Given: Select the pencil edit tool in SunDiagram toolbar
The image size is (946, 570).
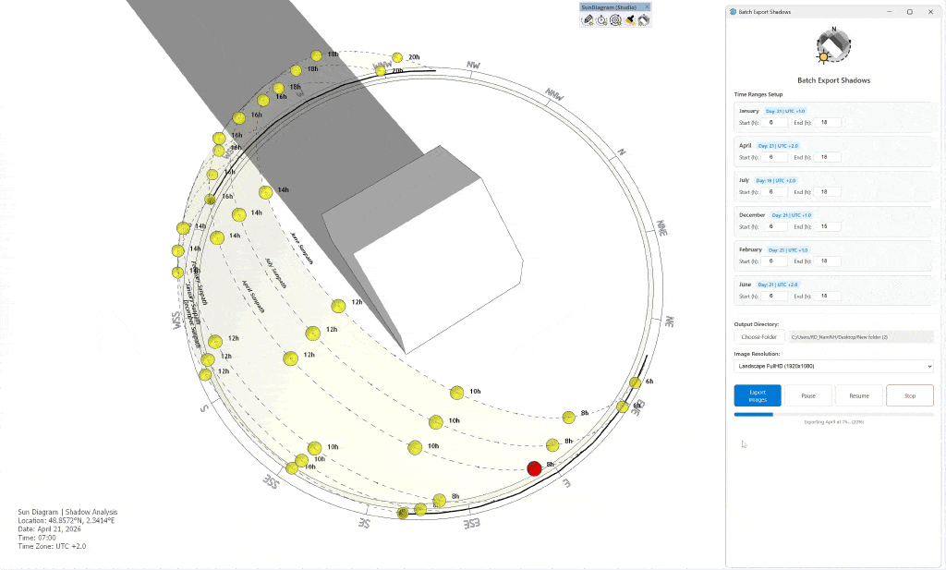Looking at the screenshot, I should point(588,18).
